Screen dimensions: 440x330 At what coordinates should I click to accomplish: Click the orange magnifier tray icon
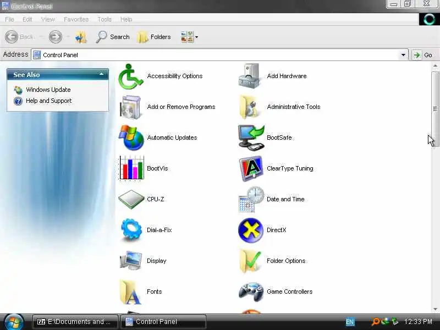tap(376, 322)
